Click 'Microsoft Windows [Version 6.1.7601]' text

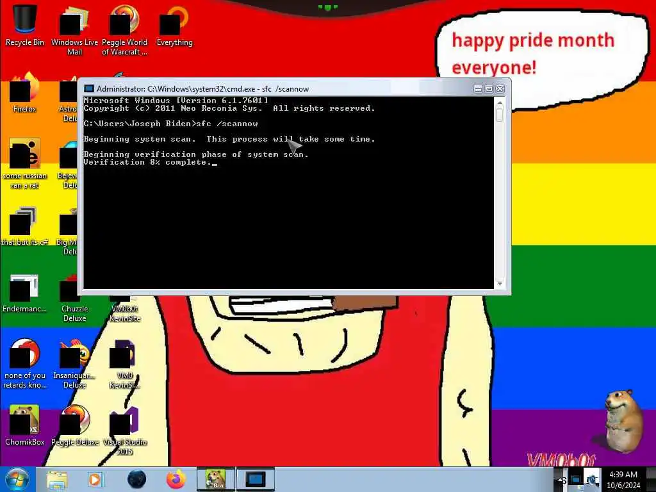(176, 101)
